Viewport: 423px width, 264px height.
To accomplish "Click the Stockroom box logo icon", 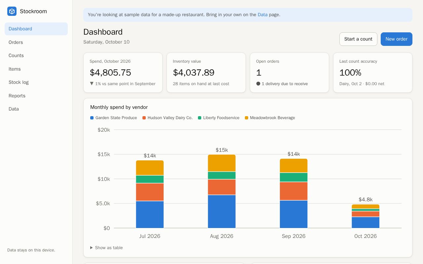I will tap(12, 11).
